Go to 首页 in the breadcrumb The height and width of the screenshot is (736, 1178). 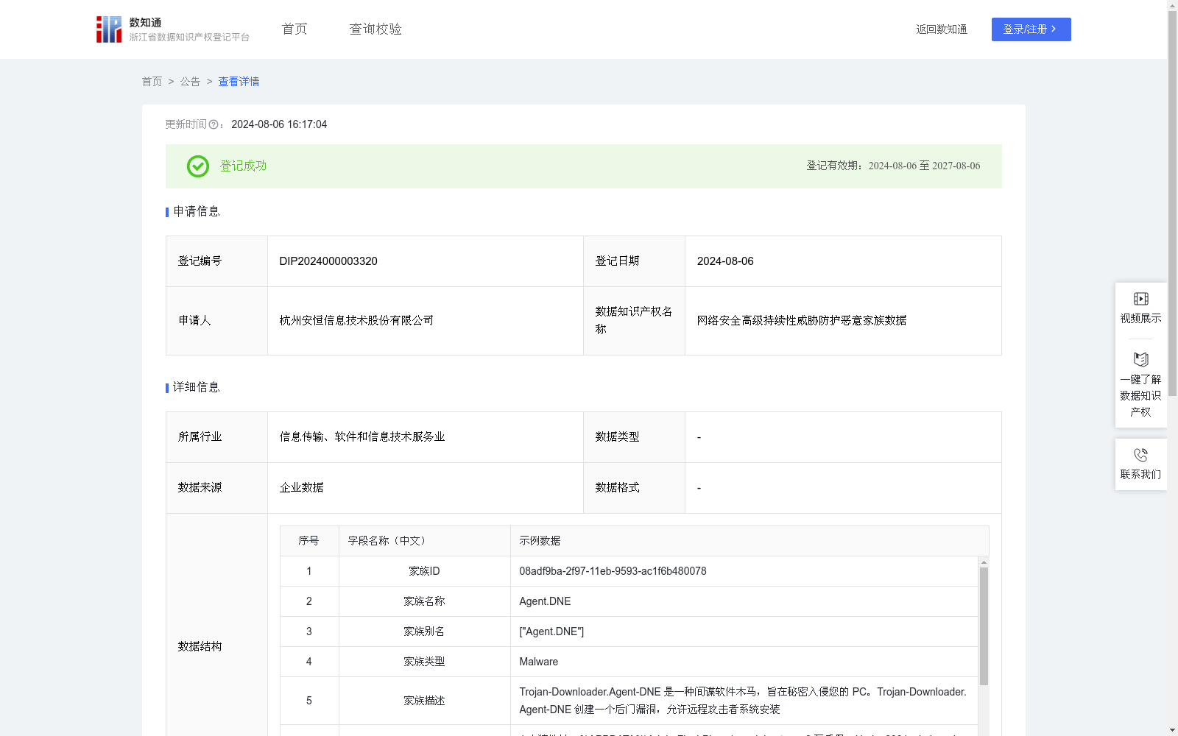point(152,82)
